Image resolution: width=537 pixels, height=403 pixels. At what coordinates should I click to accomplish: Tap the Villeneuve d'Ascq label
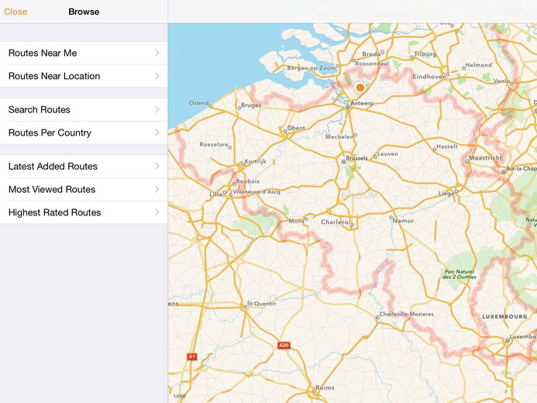coord(256,191)
